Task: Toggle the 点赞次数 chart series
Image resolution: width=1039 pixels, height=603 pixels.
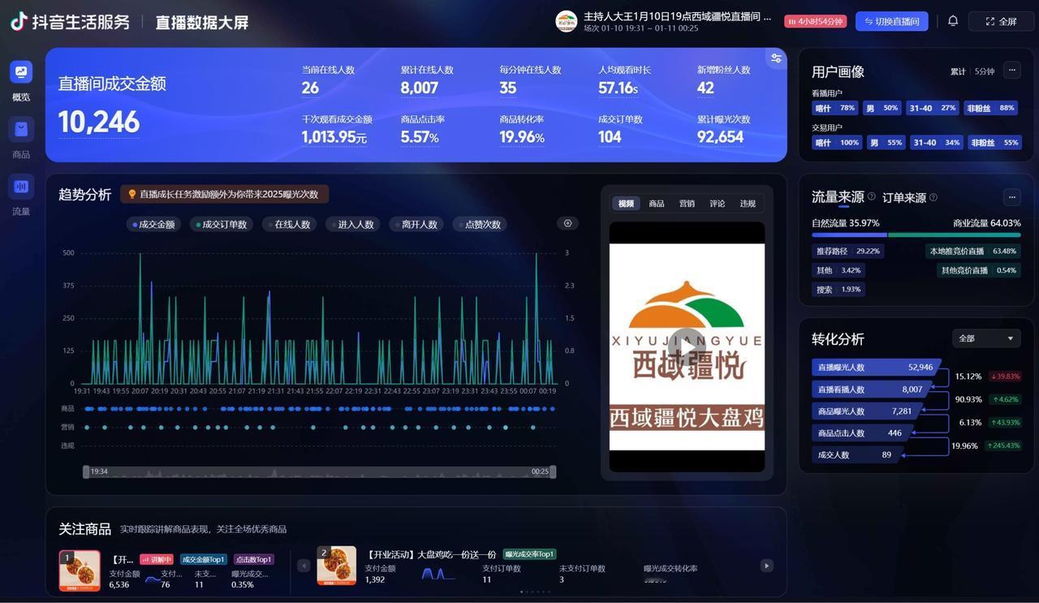Action: (x=480, y=224)
